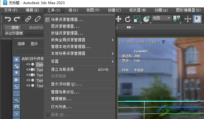The width and height of the screenshot is (204, 119).
Task: Choose 管理模板... menu entry
Action: [79, 99]
